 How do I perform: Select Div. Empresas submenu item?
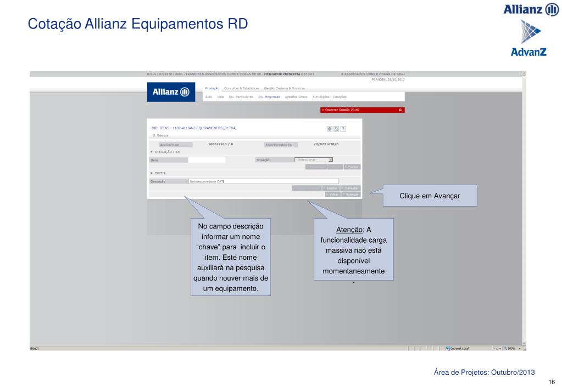[x=269, y=97]
